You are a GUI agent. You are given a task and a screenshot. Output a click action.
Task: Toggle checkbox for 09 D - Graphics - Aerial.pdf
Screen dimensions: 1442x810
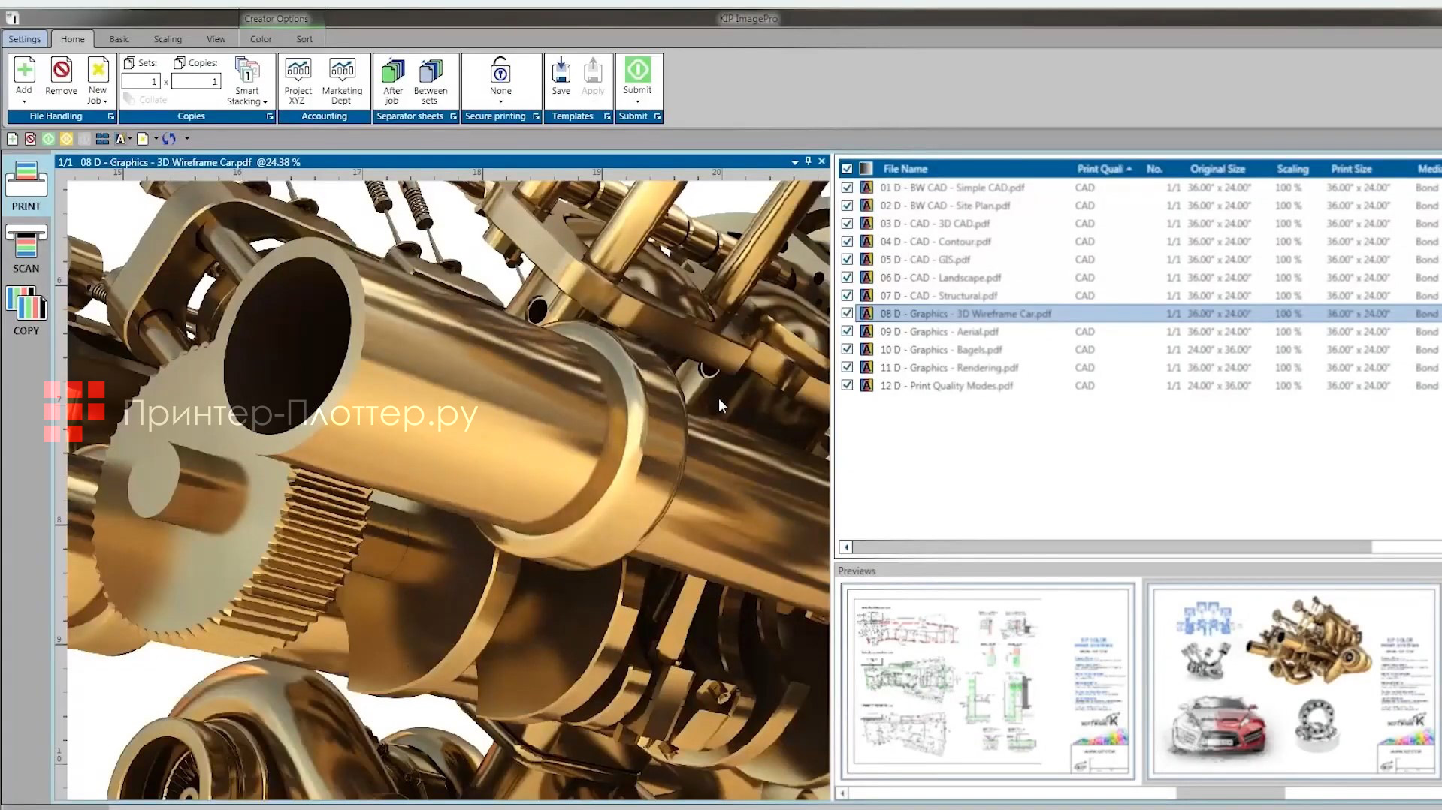(x=847, y=332)
